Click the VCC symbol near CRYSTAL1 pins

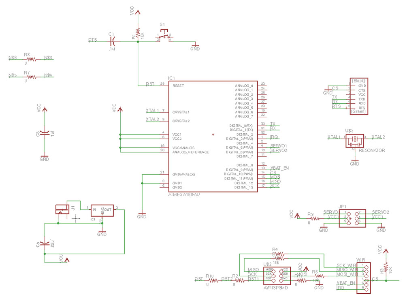pyautogui.click(x=119, y=109)
